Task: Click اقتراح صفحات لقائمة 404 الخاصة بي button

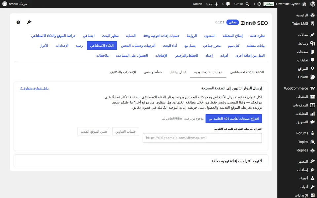Action: pyautogui.click(x=234, y=118)
